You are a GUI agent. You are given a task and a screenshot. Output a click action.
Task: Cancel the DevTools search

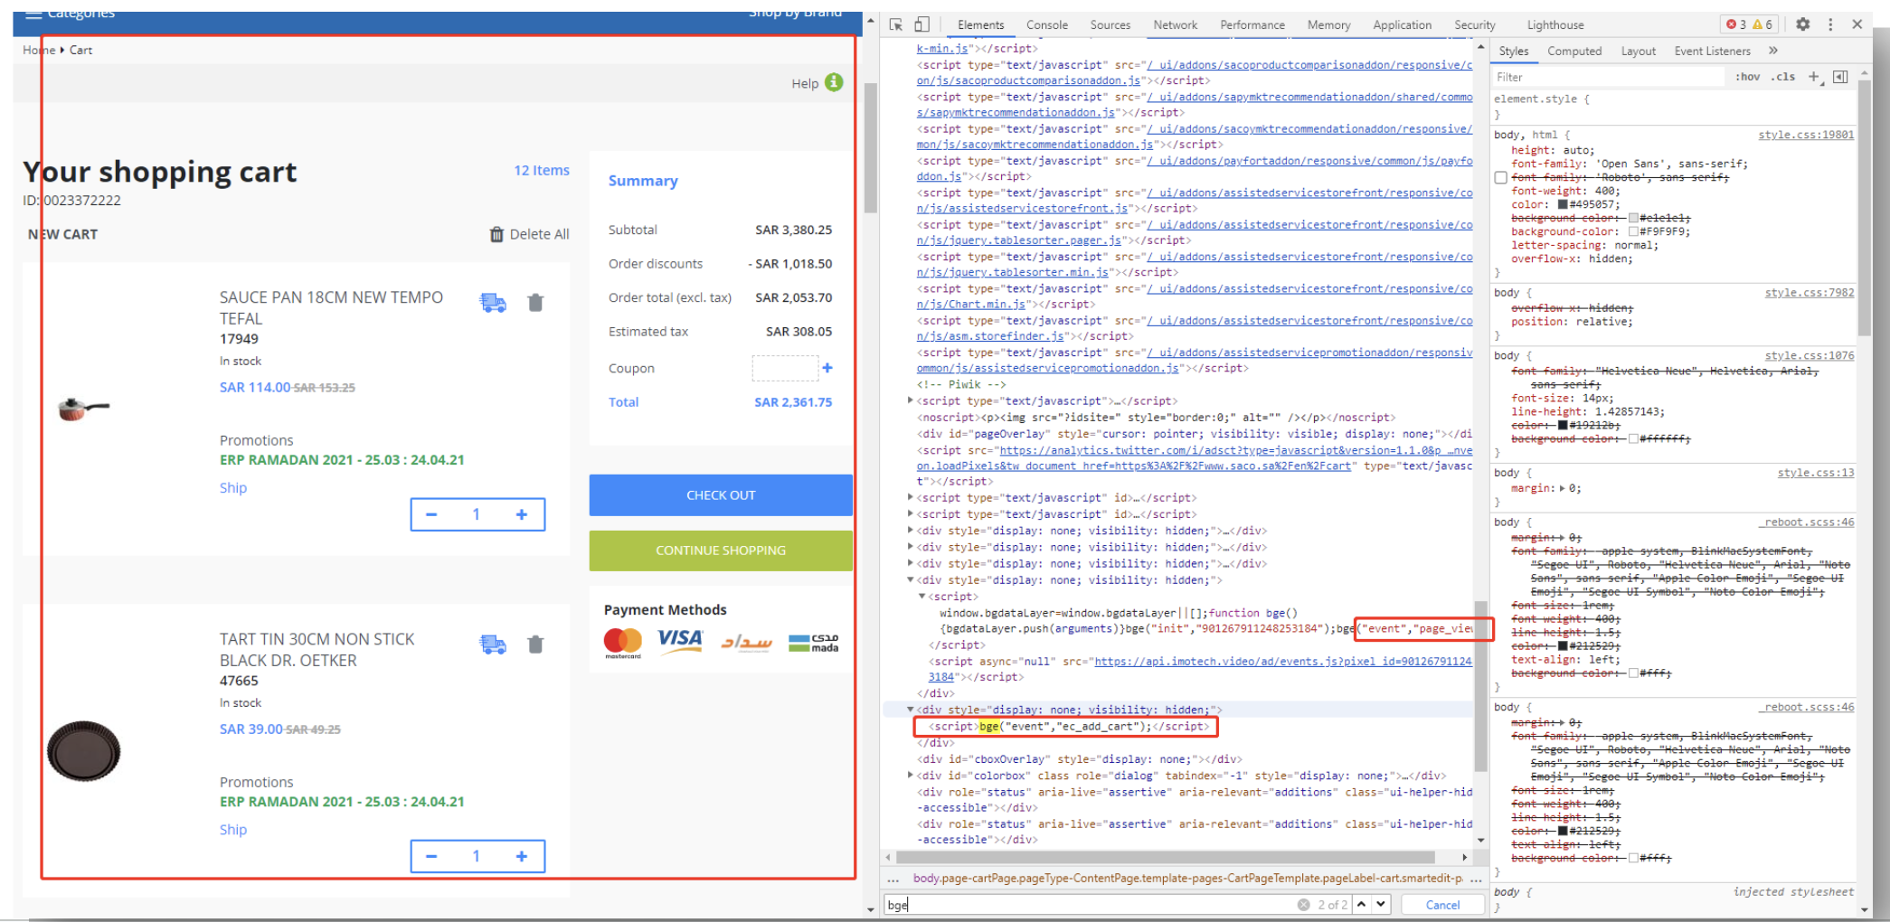pyautogui.click(x=1442, y=904)
